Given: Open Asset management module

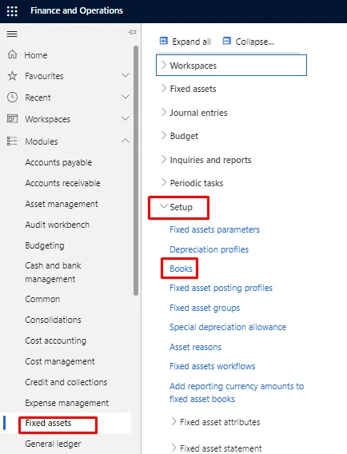Looking at the screenshot, I should pyautogui.click(x=62, y=204).
